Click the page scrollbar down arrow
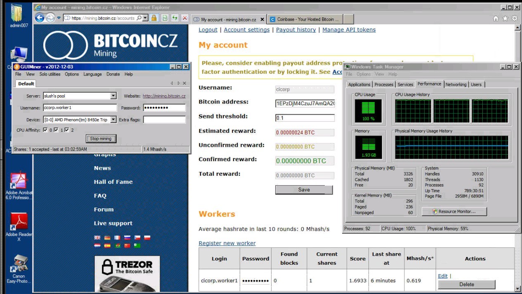Image resolution: width=522 pixels, height=294 pixels. 518,289
